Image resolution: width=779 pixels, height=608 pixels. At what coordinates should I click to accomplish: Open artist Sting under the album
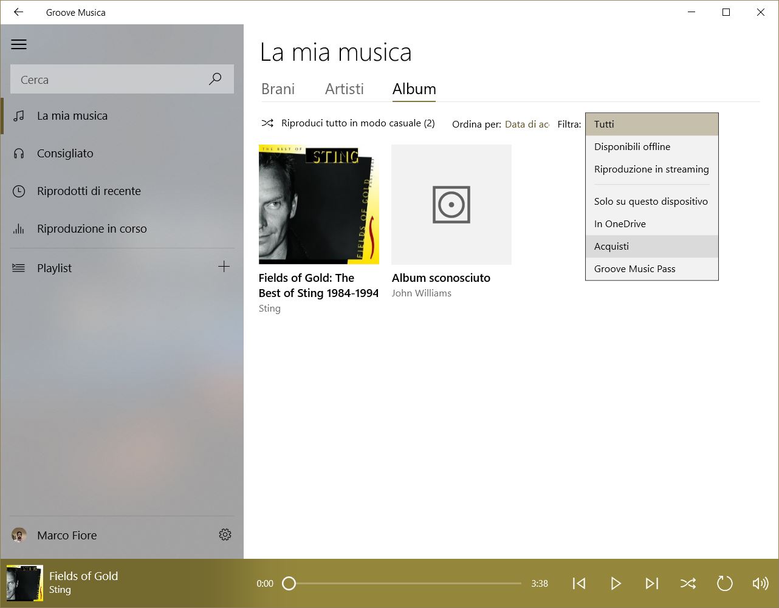(270, 309)
